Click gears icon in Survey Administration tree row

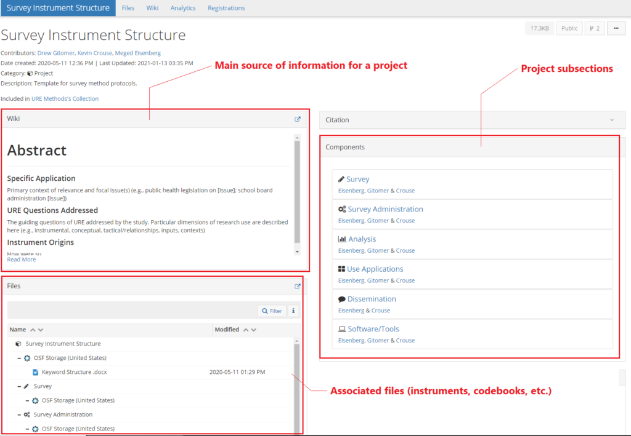[26, 414]
